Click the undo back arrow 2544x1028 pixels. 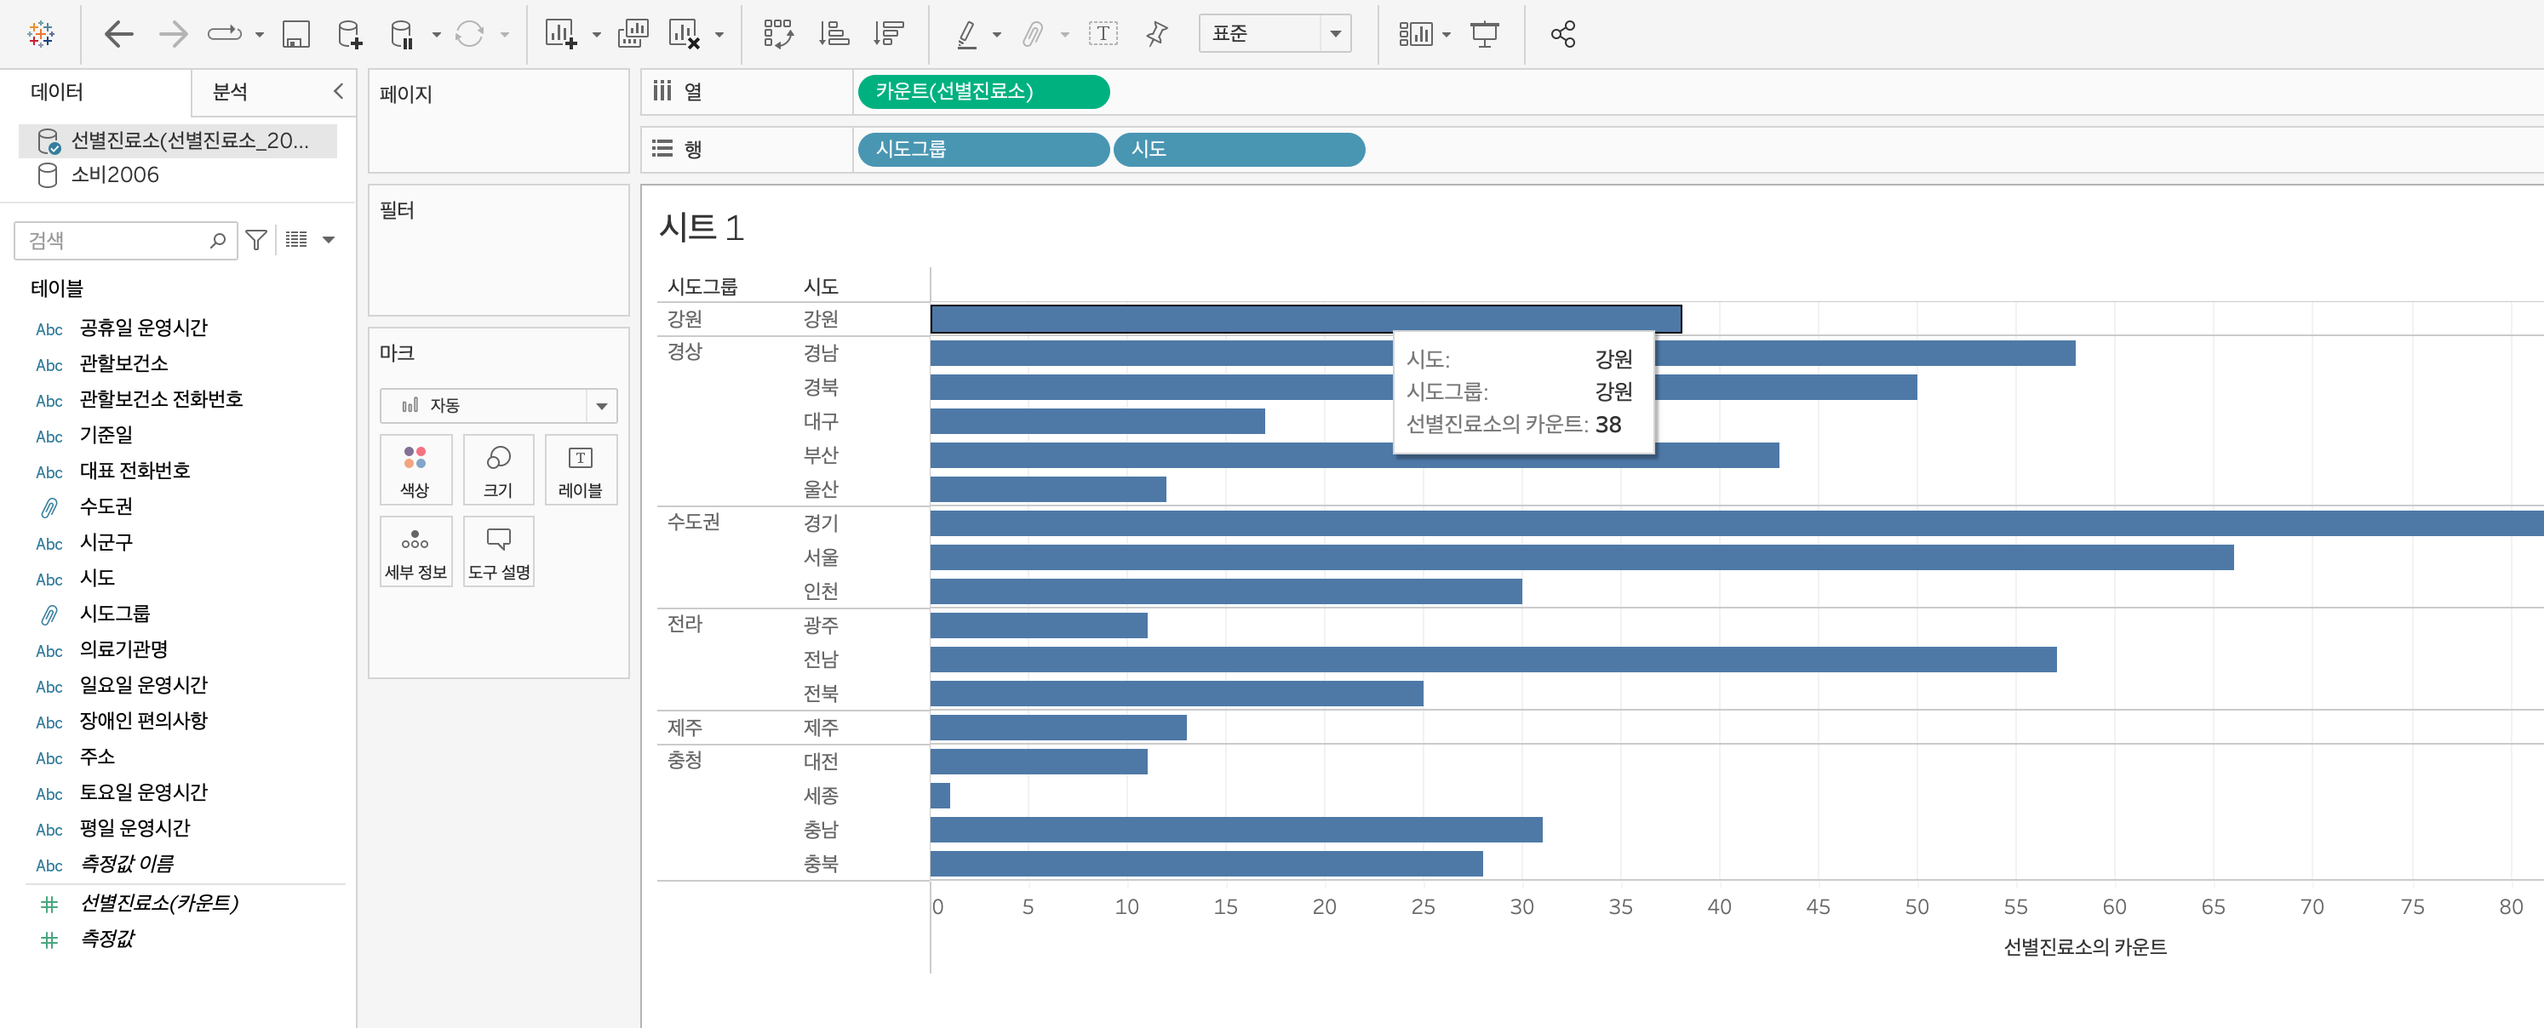[x=118, y=35]
